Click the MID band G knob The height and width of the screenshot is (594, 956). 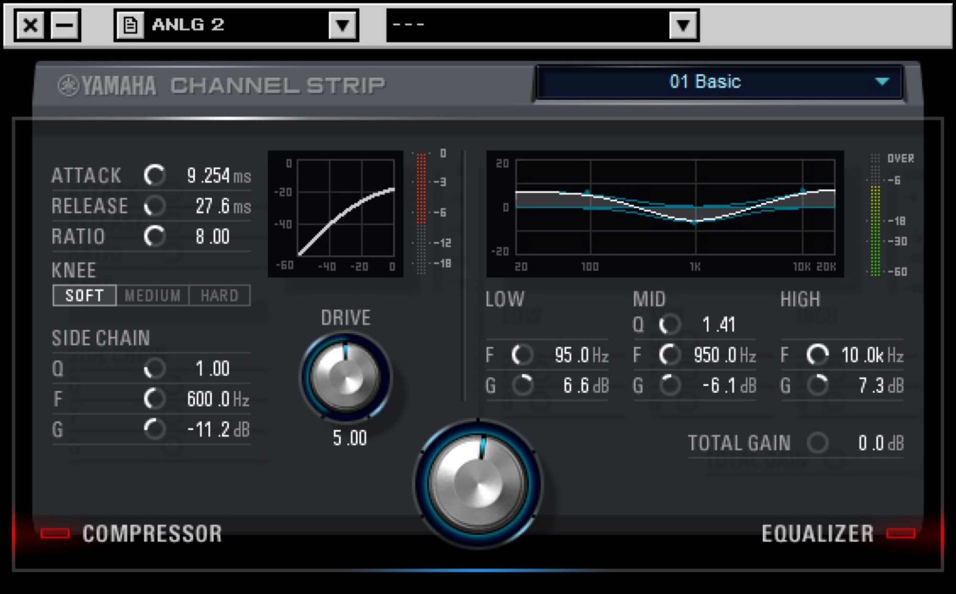tap(670, 385)
